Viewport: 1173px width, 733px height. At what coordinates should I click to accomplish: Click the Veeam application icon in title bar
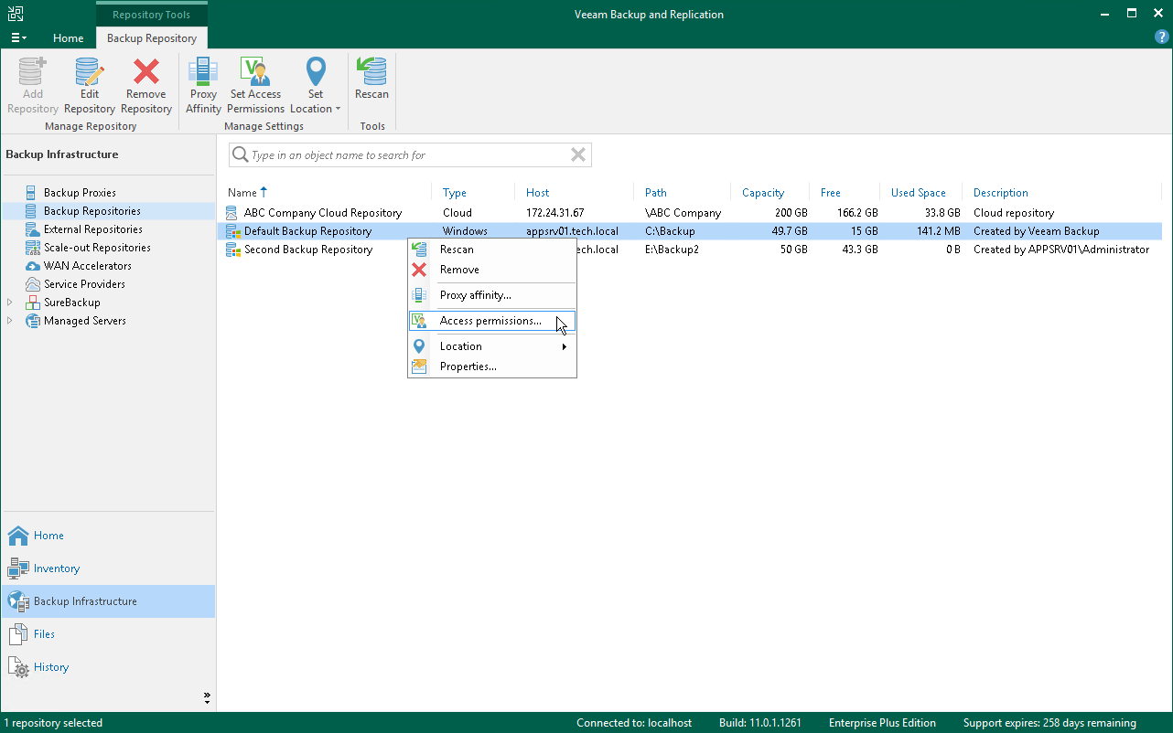click(x=16, y=15)
